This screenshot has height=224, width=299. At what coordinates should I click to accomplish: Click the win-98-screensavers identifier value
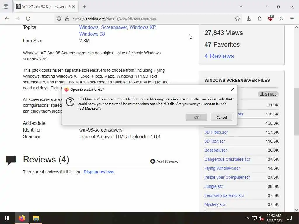click(x=101, y=130)
